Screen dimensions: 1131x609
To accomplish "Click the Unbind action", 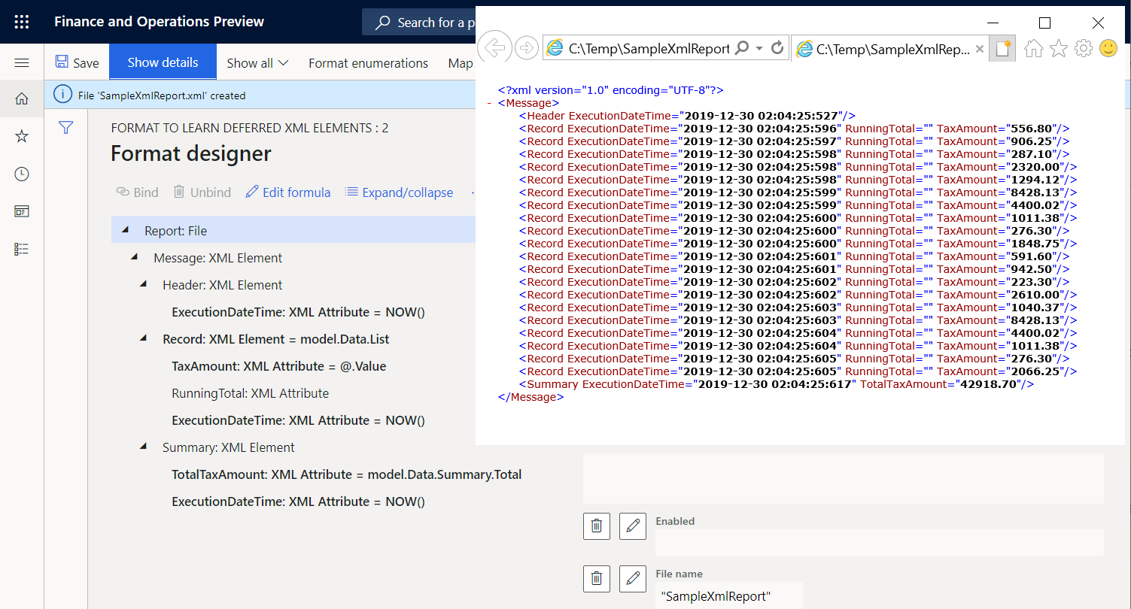I will tap(202, 192).
